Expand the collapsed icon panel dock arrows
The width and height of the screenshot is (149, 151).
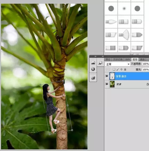tap(95, 56)
